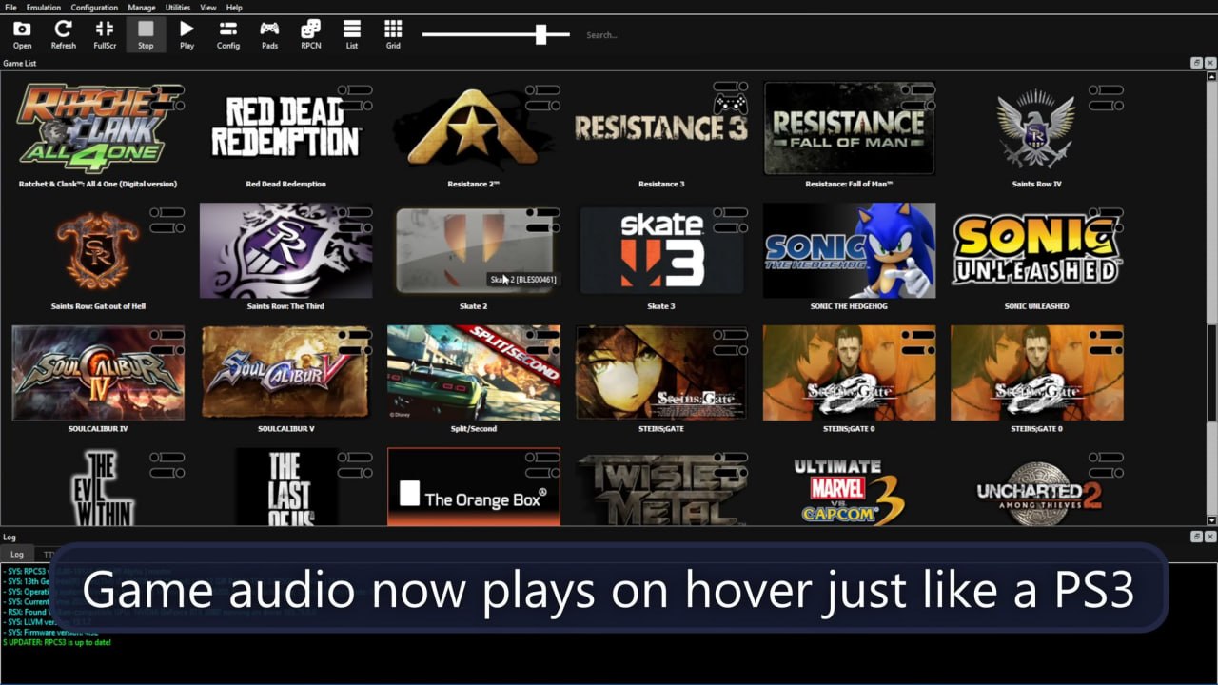Switch the game list to List view
Viewport: 1218px width, 685px height.
point(352,34)
